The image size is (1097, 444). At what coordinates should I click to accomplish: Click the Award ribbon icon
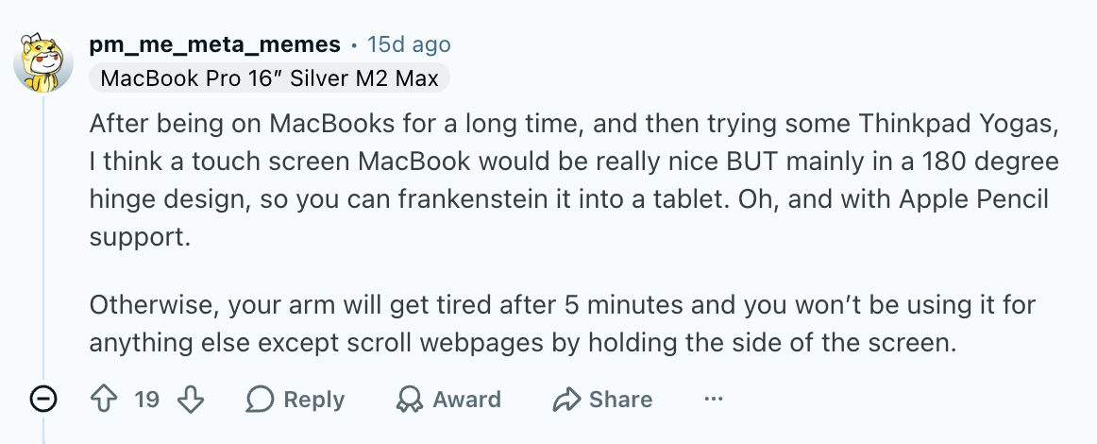click(410, 400)
